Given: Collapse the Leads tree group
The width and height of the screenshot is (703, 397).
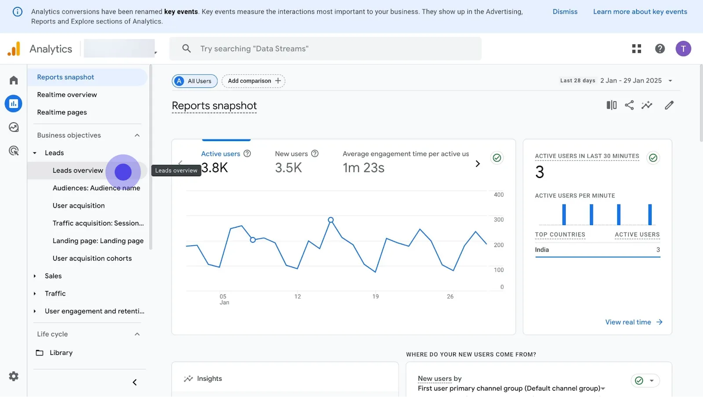Looking at the screenshot, I should (35, 153).
